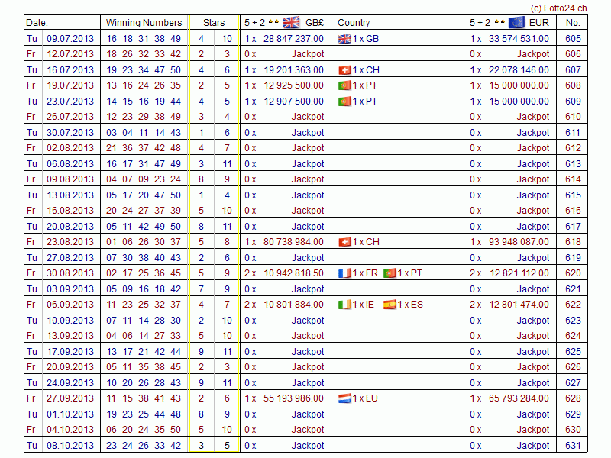
Task: Click the Portugal flag in draw 620 row
Action: point(390,273)
